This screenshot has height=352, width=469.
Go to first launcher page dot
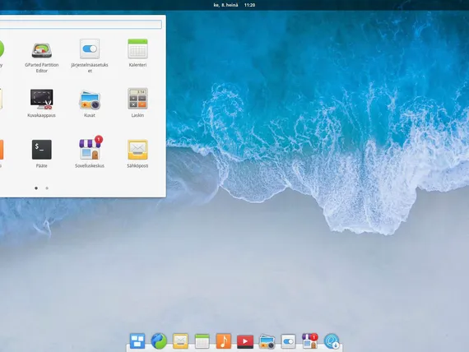pyautogui.click(x=36, y=188)
